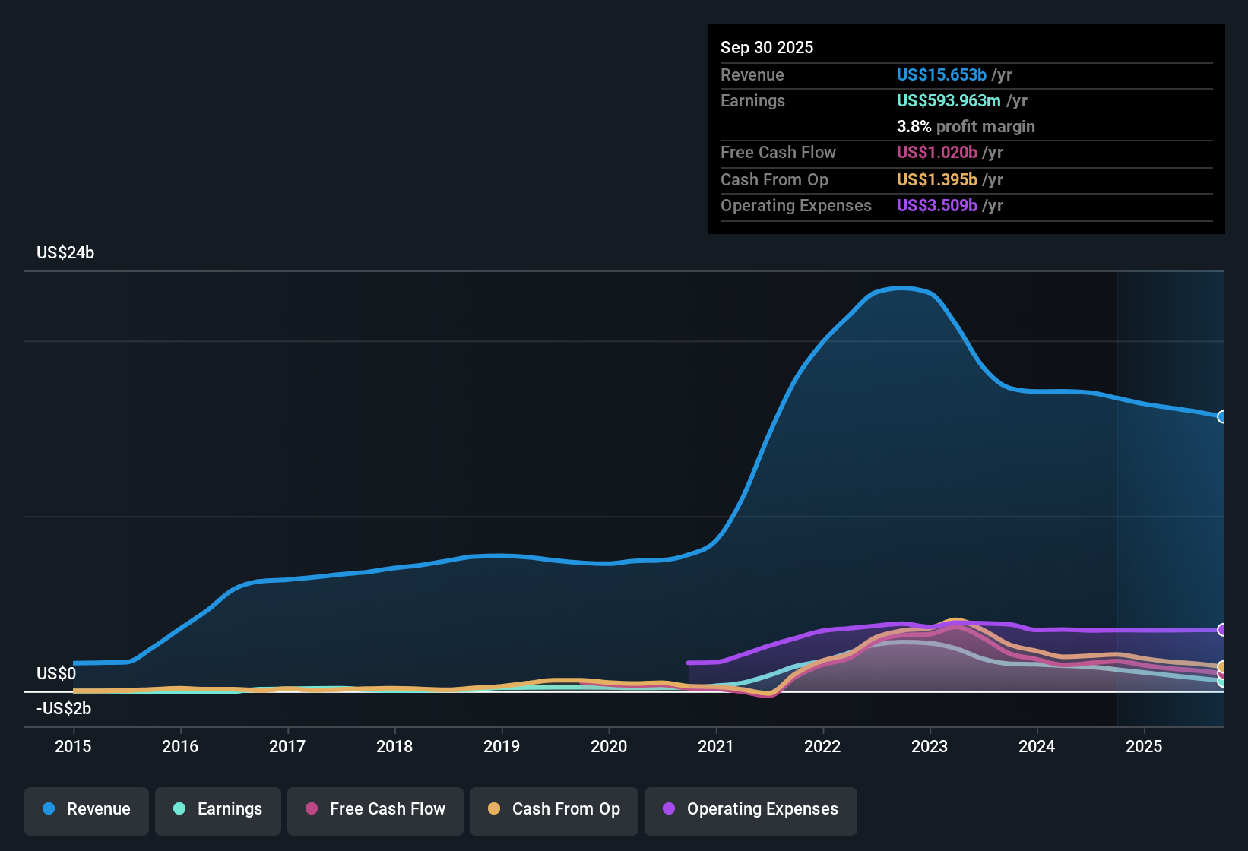Toggle the Revenue series visibility
The image size is (1248, 851).
coord(86,810)
